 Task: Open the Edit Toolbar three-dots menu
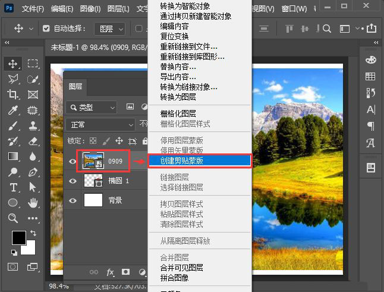click(33, 218)
